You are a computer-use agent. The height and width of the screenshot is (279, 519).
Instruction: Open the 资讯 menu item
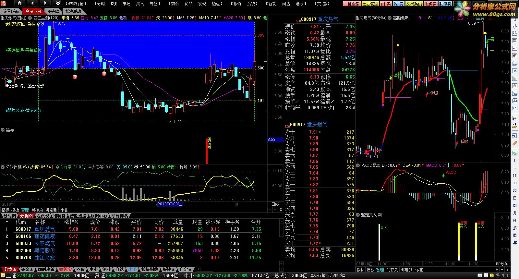tap(140, 4)
